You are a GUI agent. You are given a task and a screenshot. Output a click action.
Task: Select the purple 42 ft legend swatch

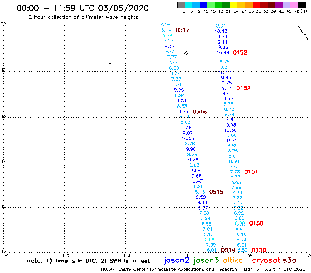(x=279, y=5)
